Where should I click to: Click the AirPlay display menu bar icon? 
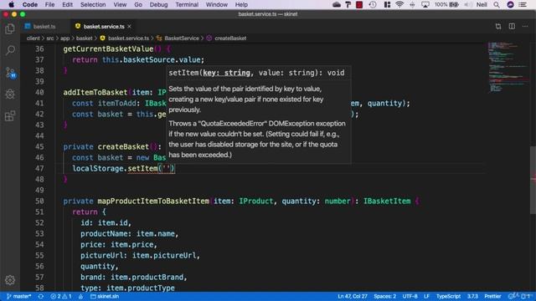pos(425,4)
